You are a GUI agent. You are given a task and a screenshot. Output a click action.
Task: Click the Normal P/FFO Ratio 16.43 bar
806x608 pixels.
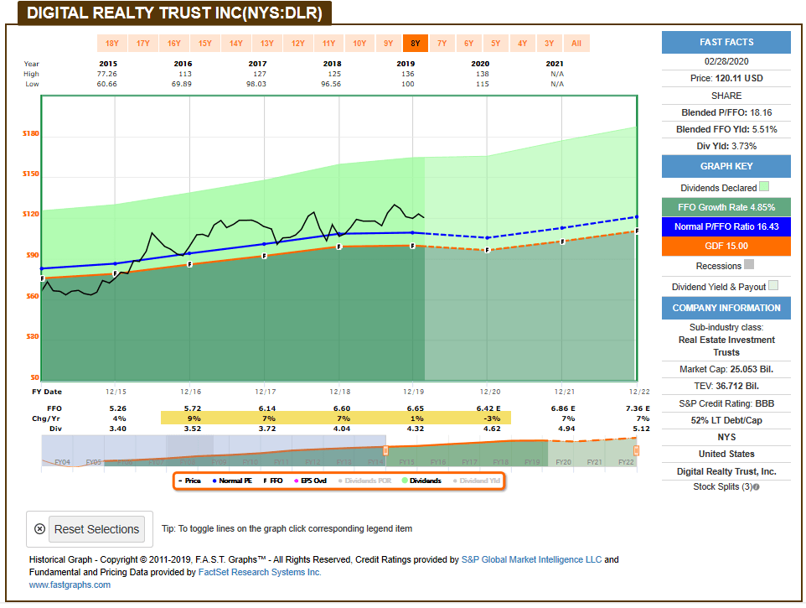[x=726, y=226]
